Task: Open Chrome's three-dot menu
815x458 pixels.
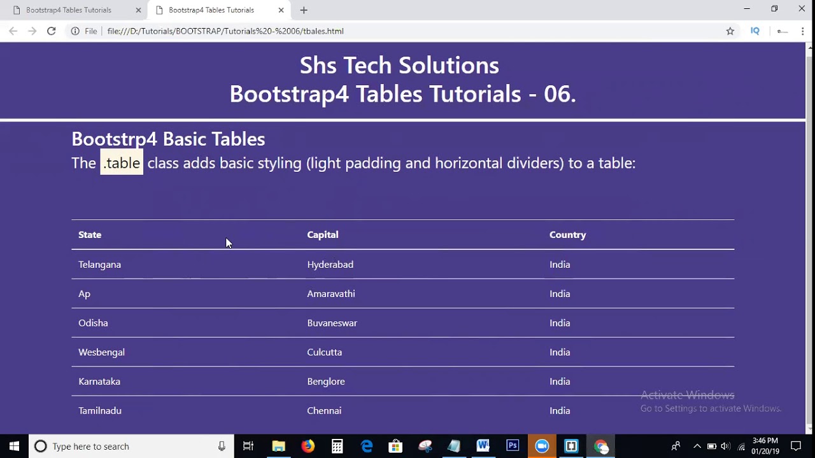Action: [802, 31]
